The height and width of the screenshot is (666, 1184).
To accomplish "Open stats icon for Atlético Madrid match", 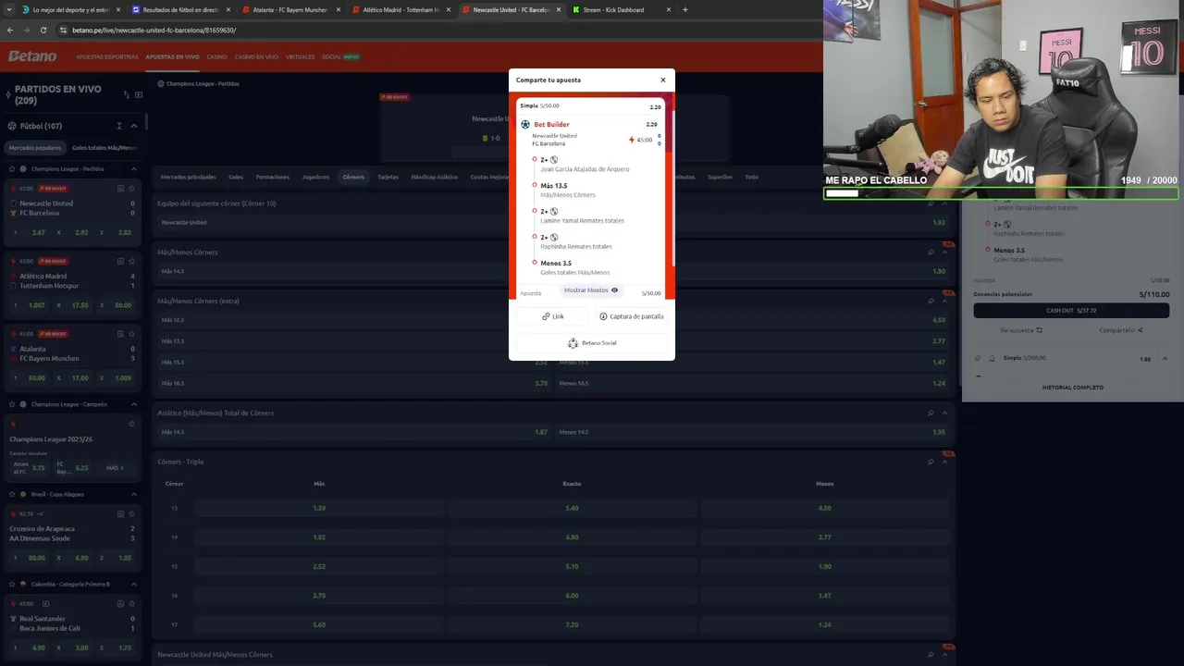I will click(120, 261).
